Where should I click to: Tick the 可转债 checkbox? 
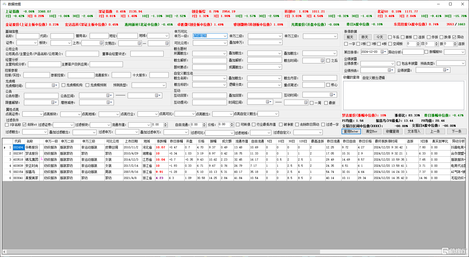pyautogui.click(x=238, y=125)
